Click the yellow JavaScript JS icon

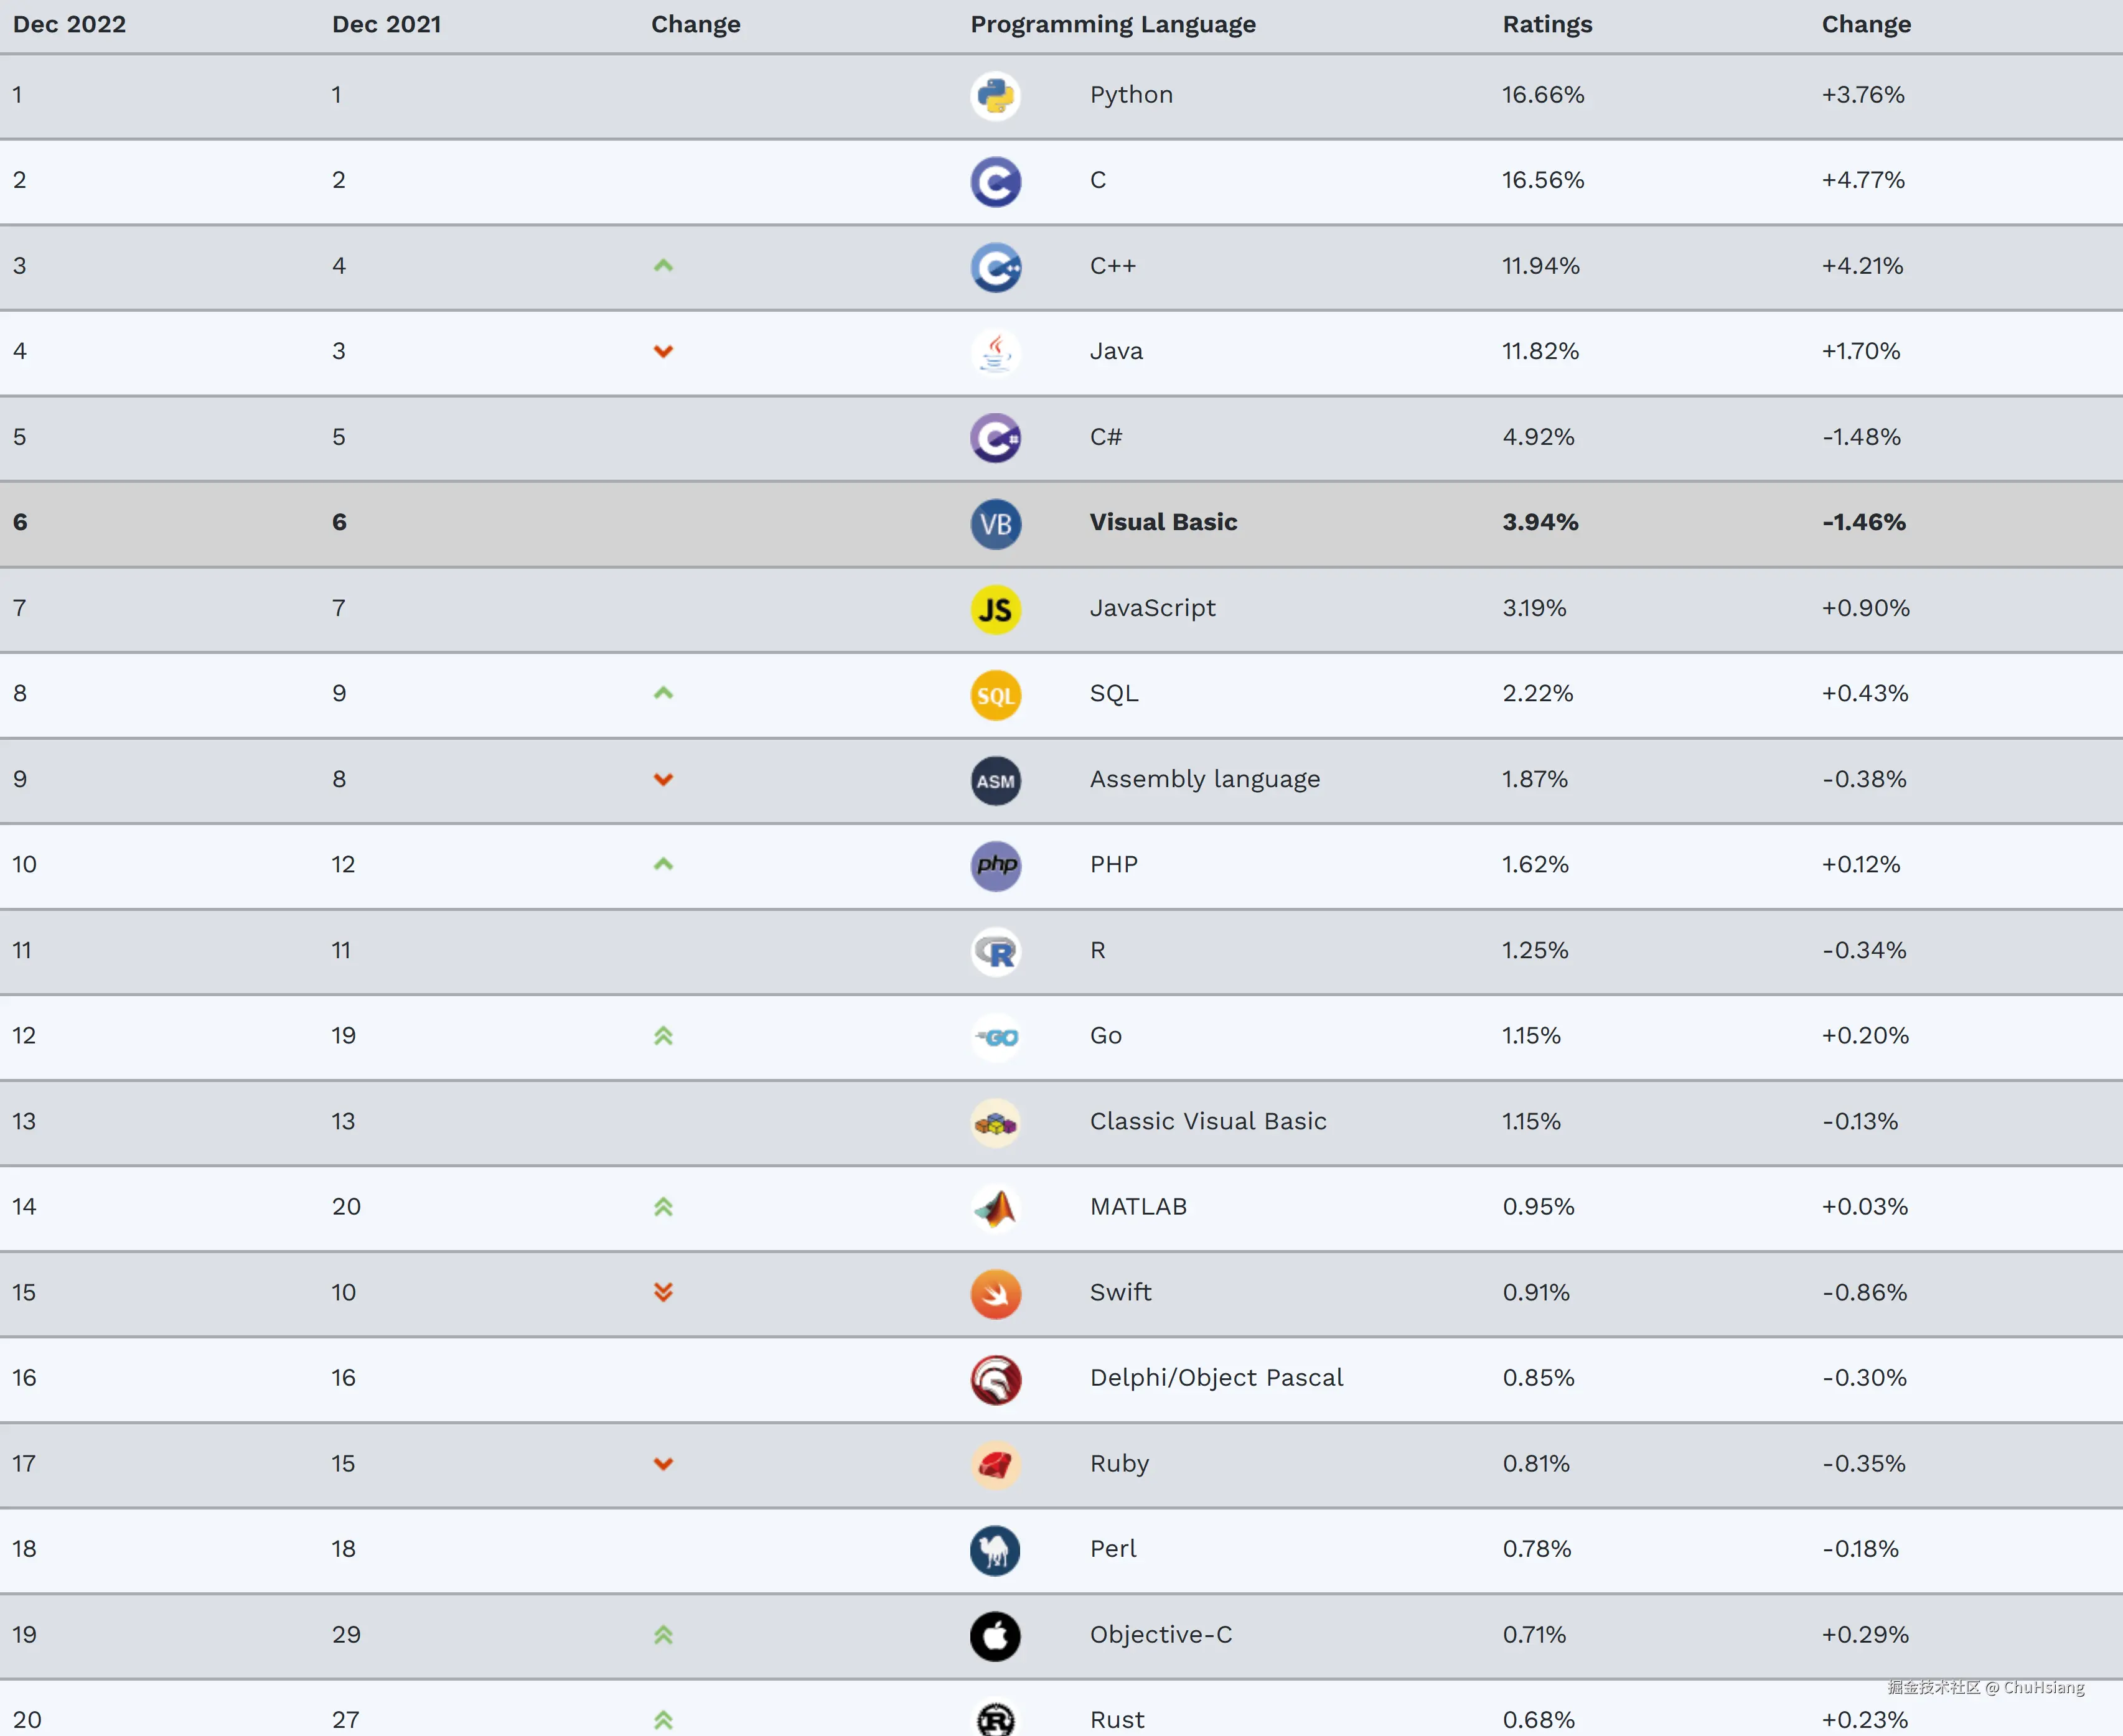(995, 609)
